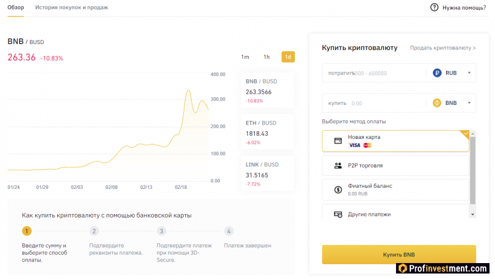Click the payment list scroll down arrow
The height and width of the screenshot is (279, 495).
(x=472, y=215)
